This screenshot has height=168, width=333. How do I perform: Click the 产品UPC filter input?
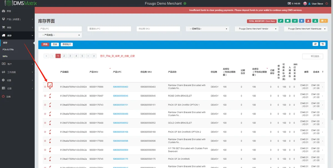tap(60, 29)
